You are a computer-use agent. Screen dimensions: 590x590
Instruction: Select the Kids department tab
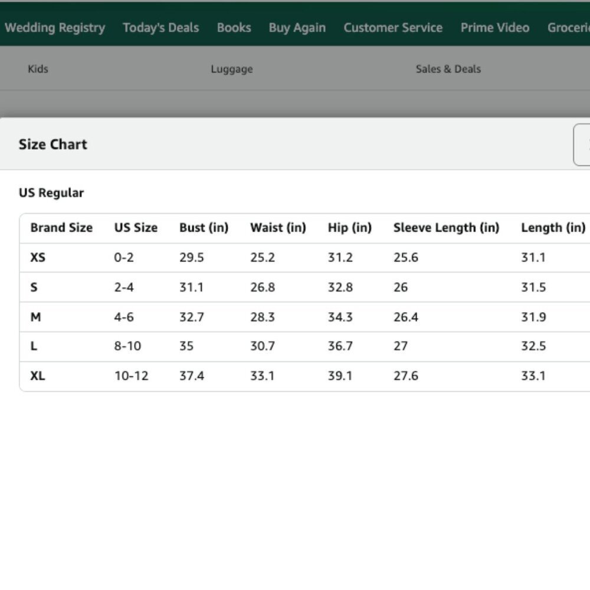38,69
